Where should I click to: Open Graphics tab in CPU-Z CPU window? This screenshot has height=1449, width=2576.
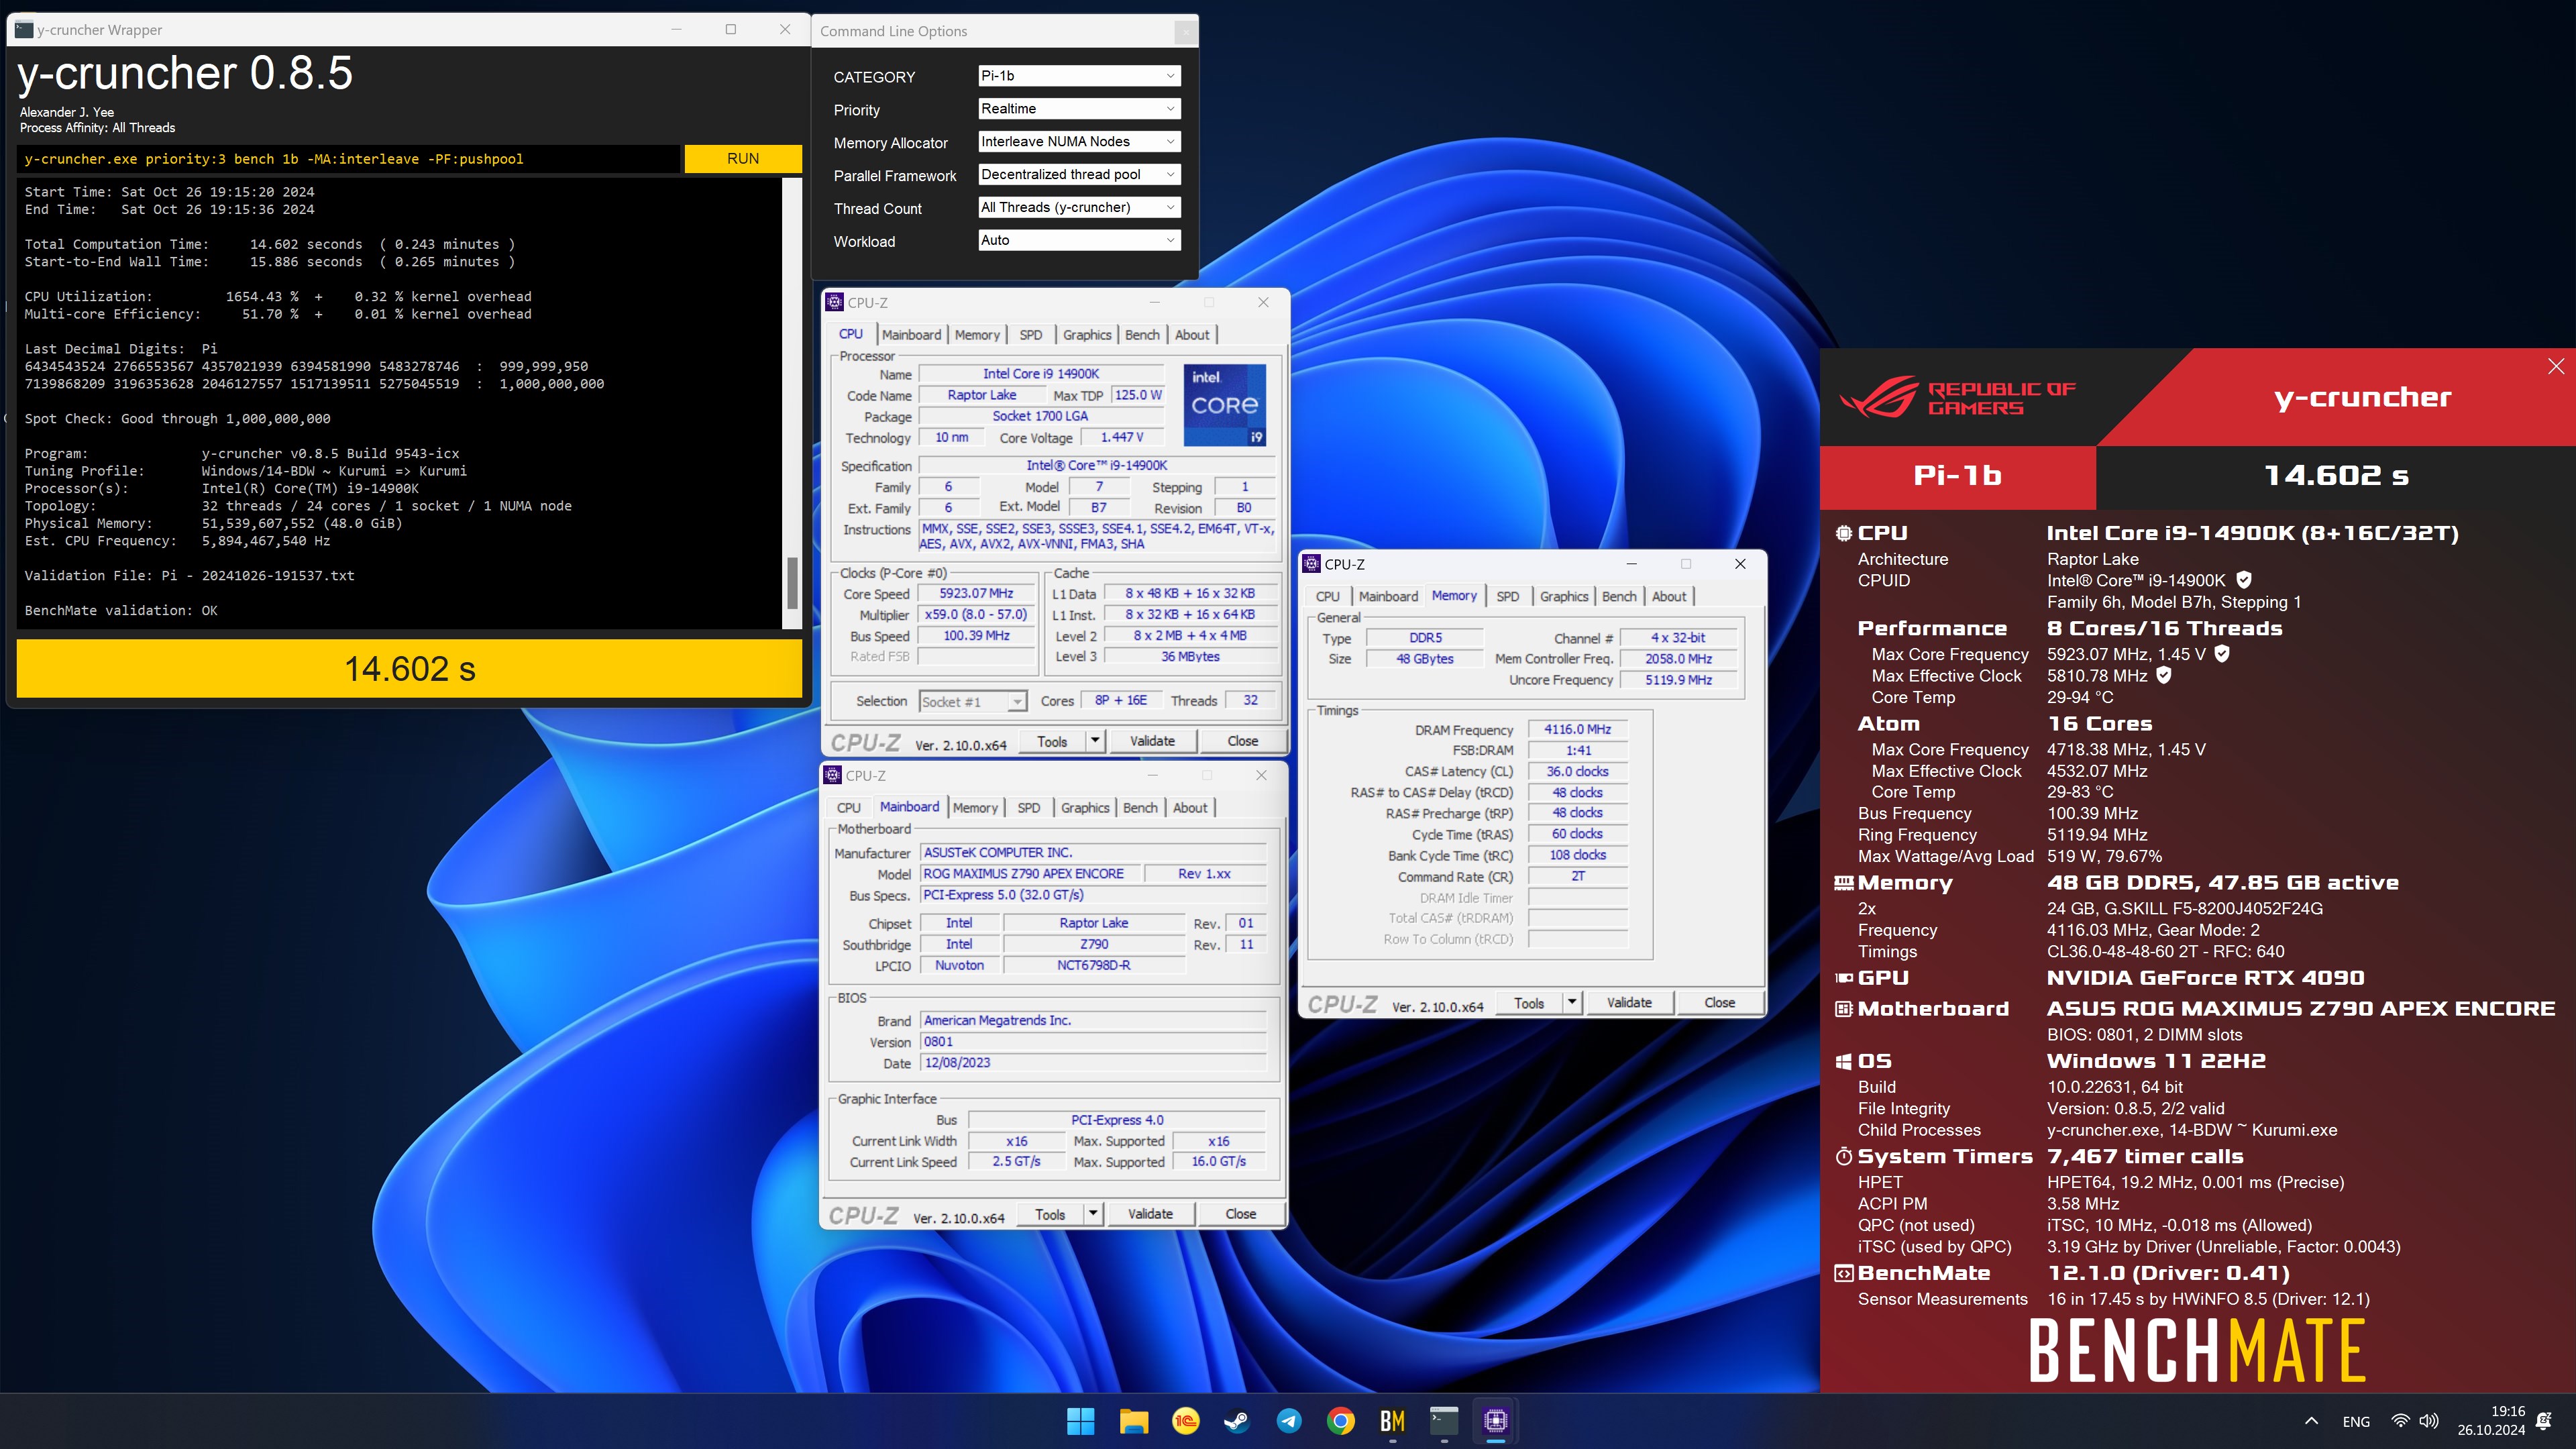coord(1087,335)
